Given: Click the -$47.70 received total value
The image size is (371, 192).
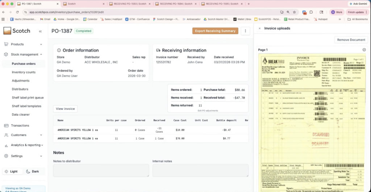Looking at the screenshot, I should pos(239,98).
